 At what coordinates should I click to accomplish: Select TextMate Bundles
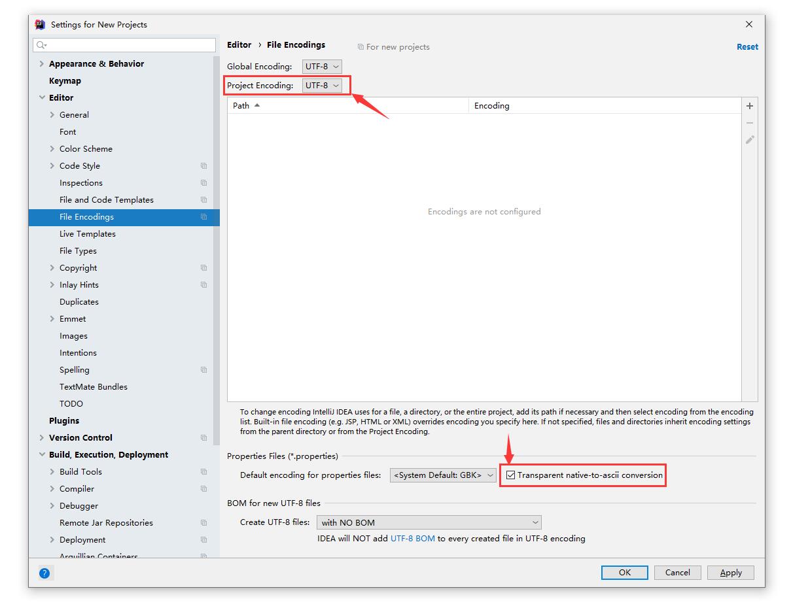tap(94, 387)
